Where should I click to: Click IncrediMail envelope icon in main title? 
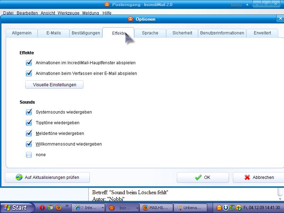107,4
